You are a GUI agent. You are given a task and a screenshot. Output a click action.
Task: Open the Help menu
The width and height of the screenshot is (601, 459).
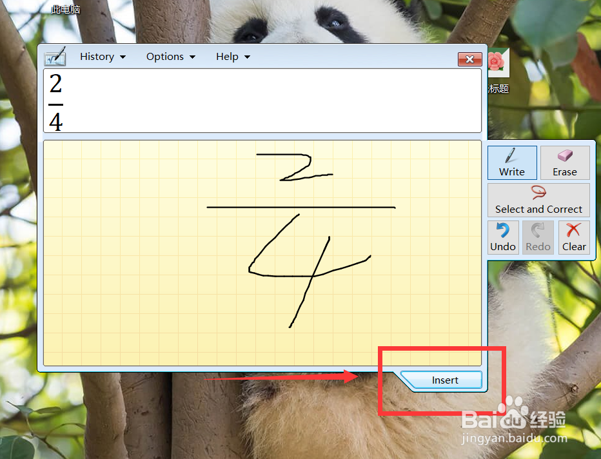(x=233, y=57)
